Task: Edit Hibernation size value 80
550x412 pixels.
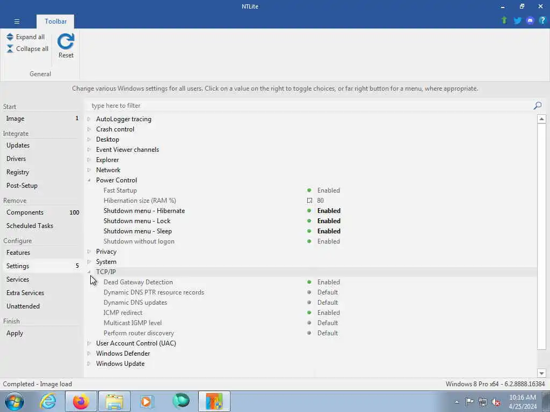Action: click(x=320, y=201)
